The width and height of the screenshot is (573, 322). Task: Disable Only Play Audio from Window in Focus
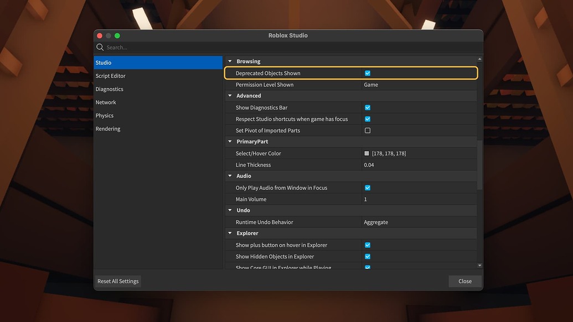point(367,188)
